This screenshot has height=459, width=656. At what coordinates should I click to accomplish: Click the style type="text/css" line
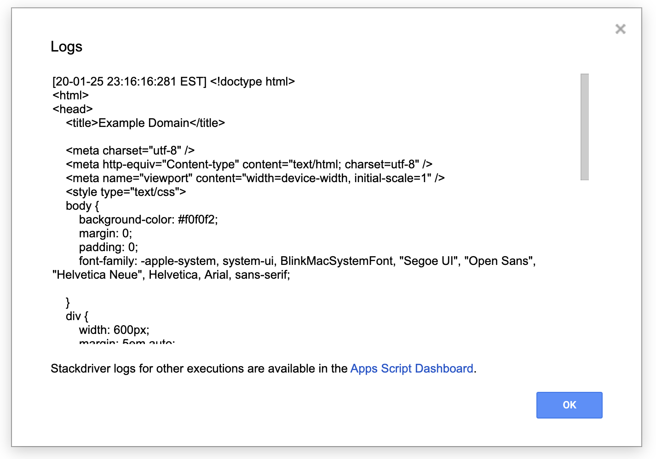[126, 192]
